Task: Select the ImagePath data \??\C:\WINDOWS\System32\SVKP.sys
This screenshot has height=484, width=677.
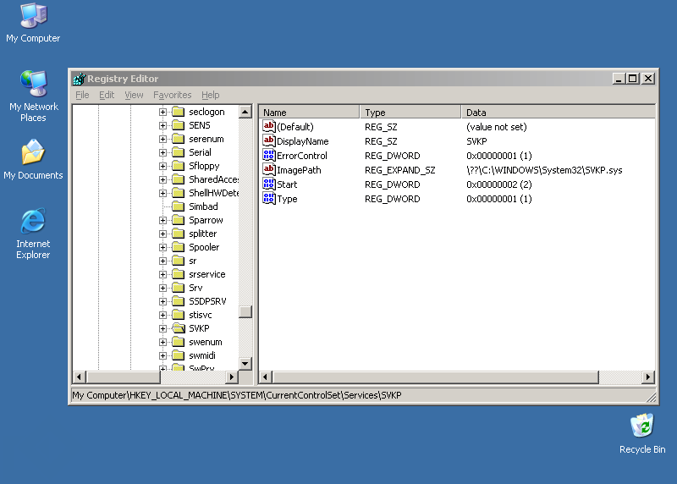Action: tap(544, 170)
